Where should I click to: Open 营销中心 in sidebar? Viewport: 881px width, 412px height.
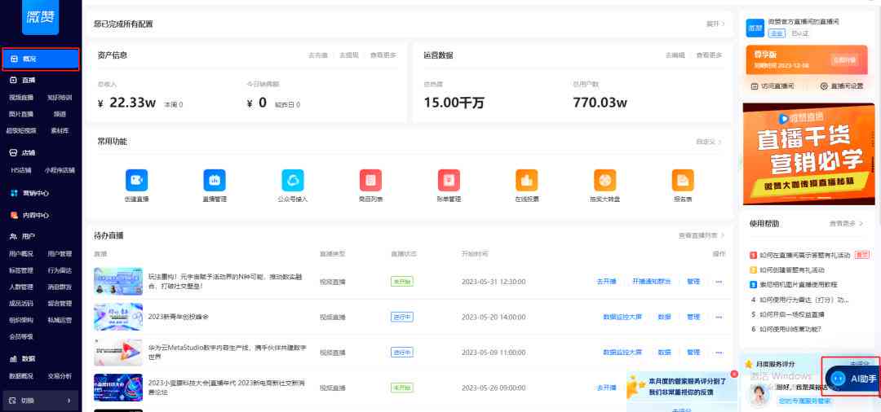[30, 193]
